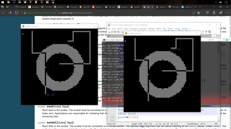Go back in Edge browser
This screenshot has height=129, width=231.
click(x=3, y=13)
